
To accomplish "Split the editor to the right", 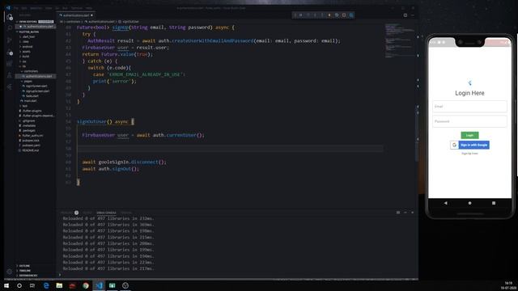I will 405,15.
